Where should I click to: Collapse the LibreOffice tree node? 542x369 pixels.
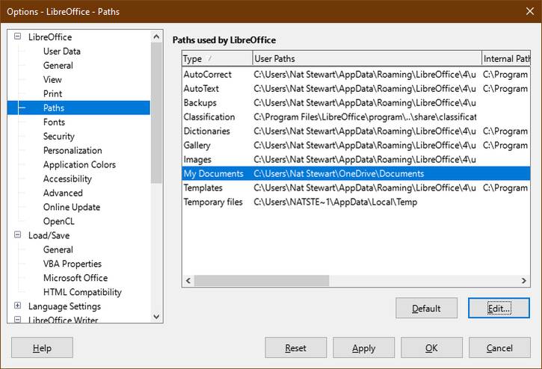[17, 37]
